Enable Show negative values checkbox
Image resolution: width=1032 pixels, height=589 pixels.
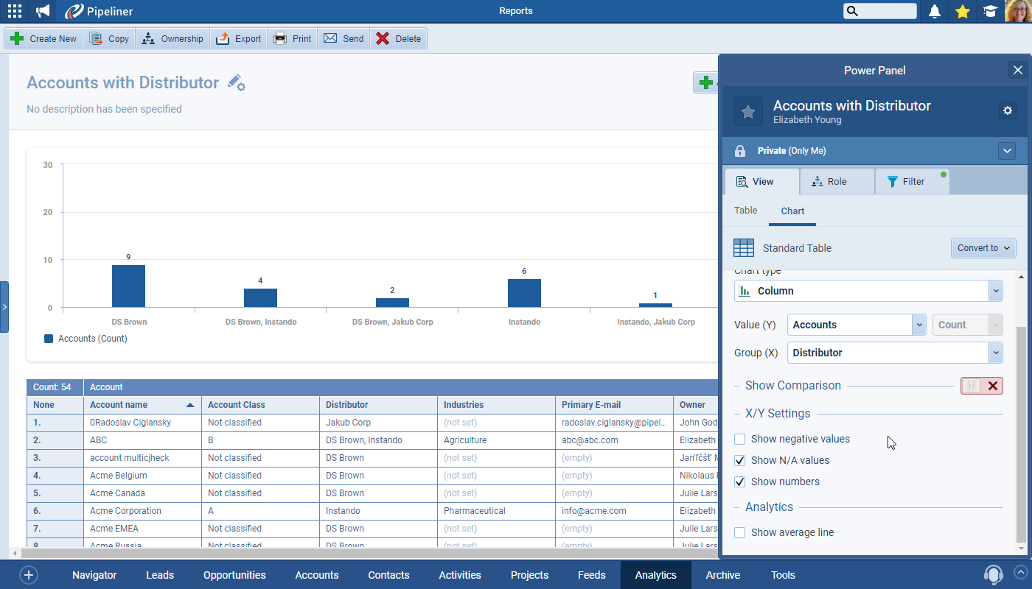740,440
